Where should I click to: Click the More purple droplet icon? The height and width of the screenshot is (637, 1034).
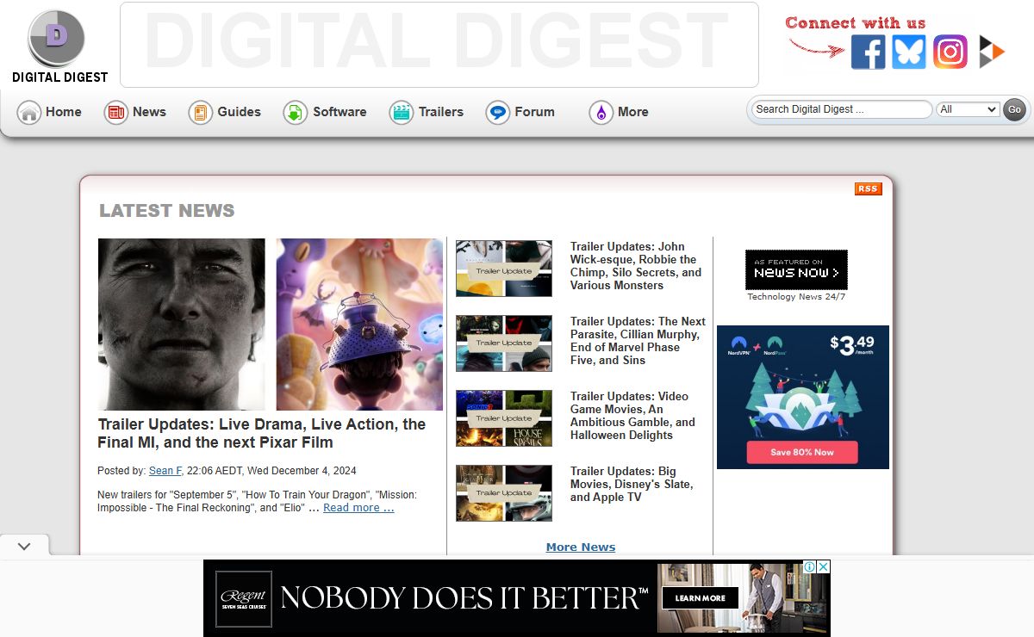[x=601, y=112]
